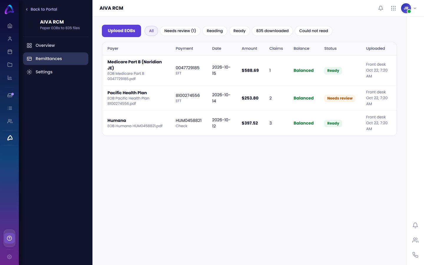Open the apps grid icon
The image size is (424, 265).
[393, 8]
